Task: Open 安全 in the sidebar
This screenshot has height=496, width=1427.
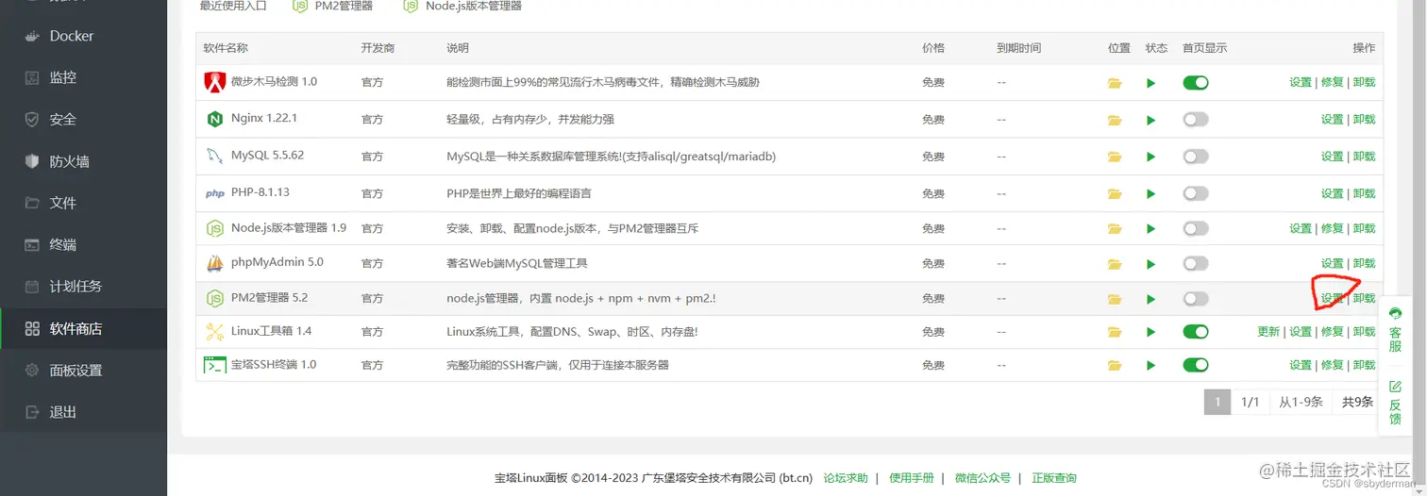Action: [x=83, y=120]
